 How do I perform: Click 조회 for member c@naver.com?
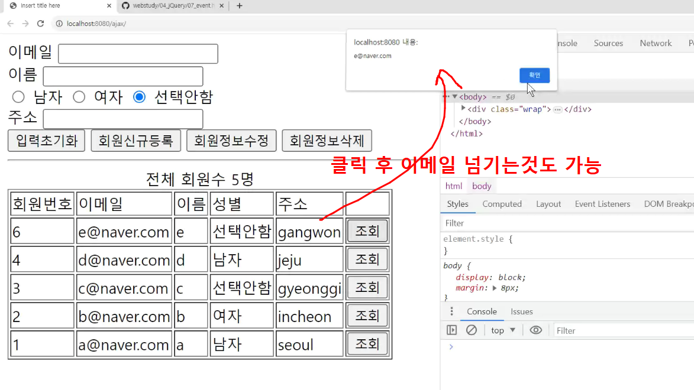[367, 287]
